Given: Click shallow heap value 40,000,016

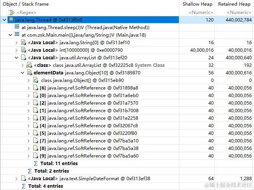Looking at the screenshot, I should pyautogui.click(x=202, y=50).
